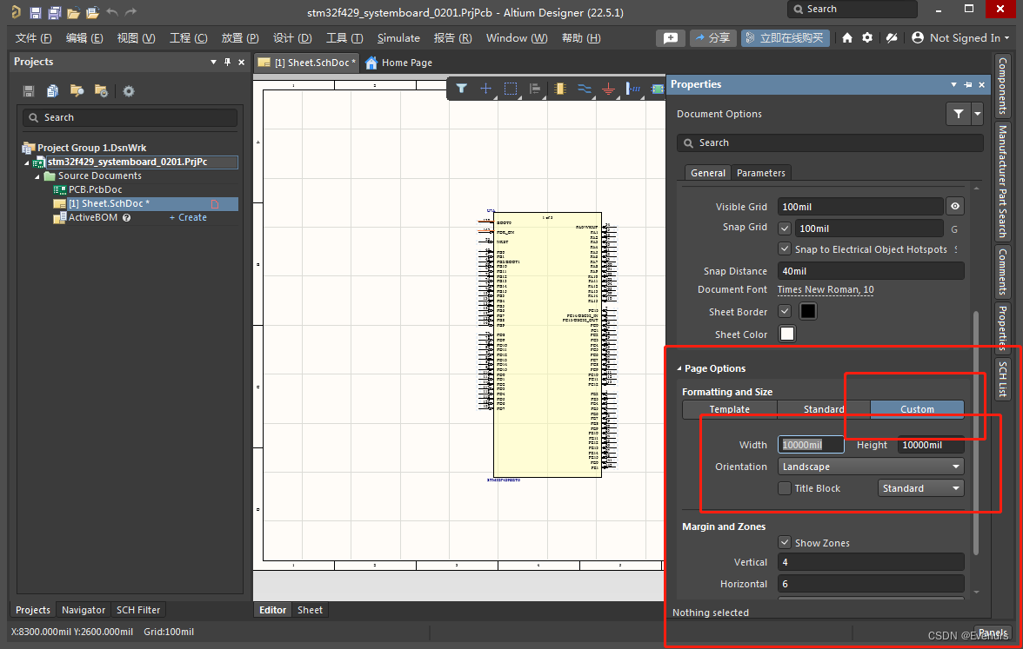Select the Navigator bottom tab

(84, 610)
